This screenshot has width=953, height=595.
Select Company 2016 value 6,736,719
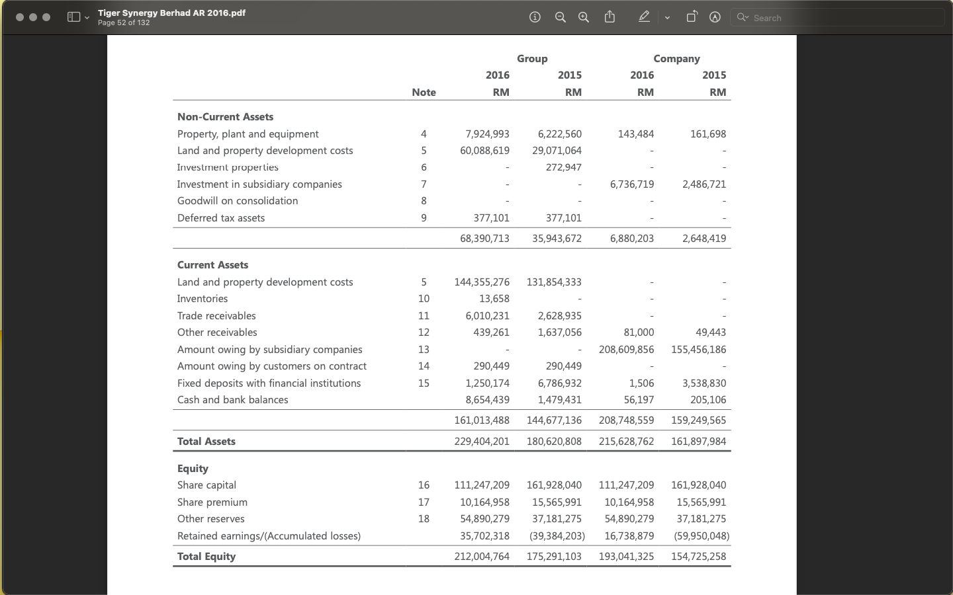[x=631, y=184]
